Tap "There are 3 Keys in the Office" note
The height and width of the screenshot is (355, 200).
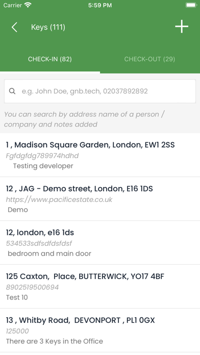point(55,341)
